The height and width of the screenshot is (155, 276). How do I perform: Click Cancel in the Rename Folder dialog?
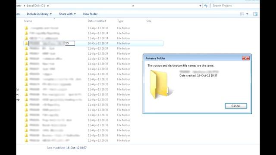click(236, 106)
